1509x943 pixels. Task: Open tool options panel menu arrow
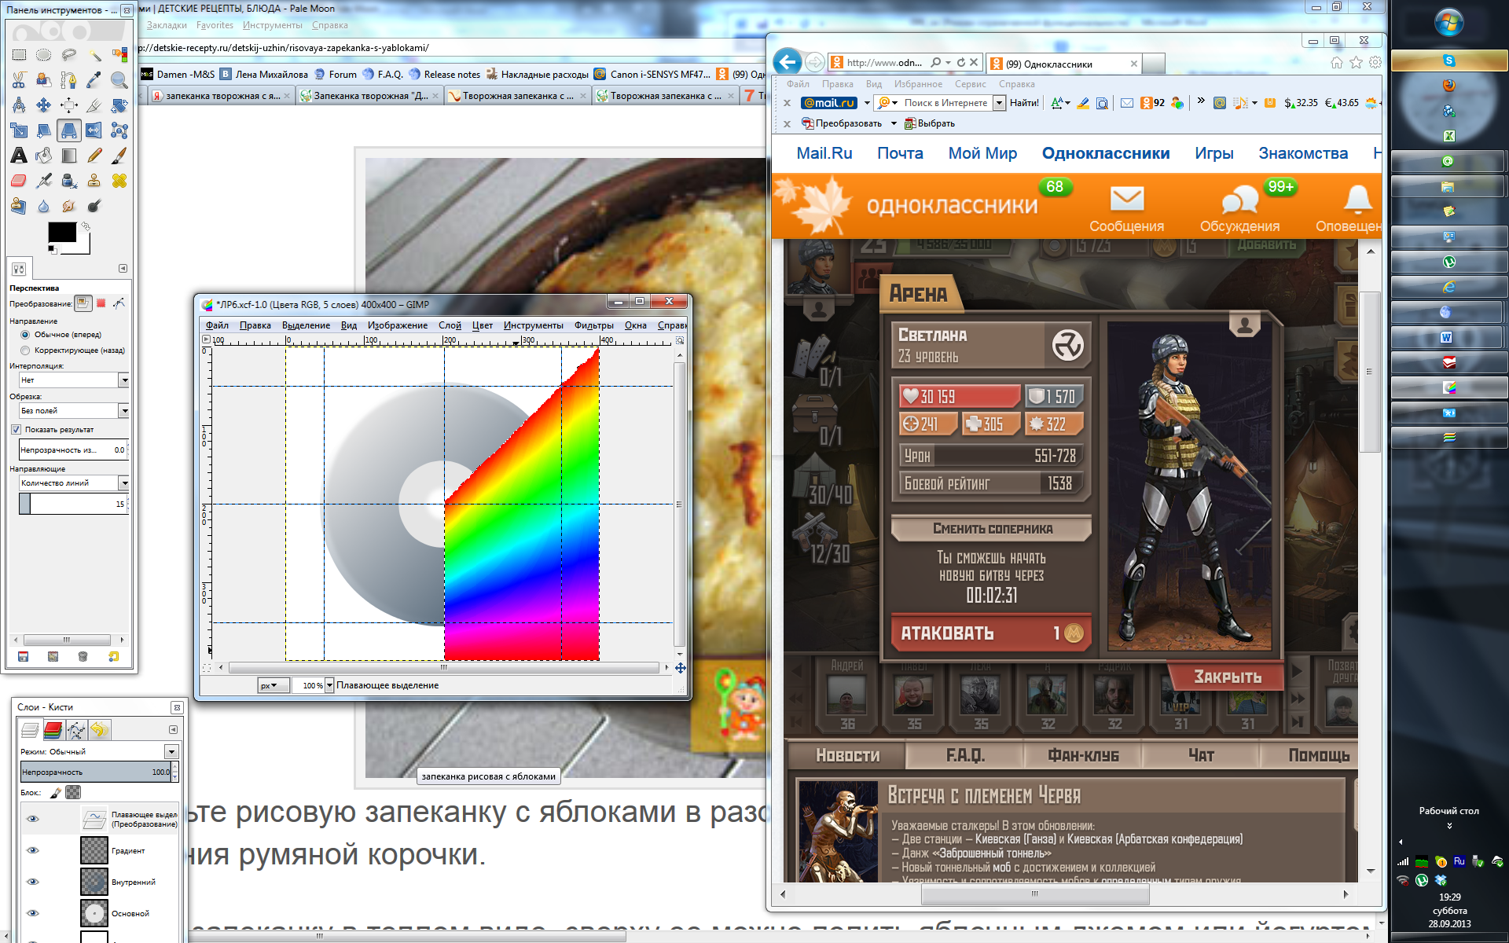[123, 269]
